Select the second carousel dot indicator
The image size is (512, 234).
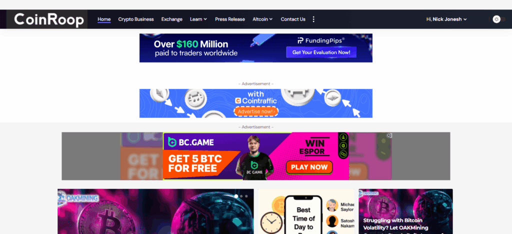[241, 196]
